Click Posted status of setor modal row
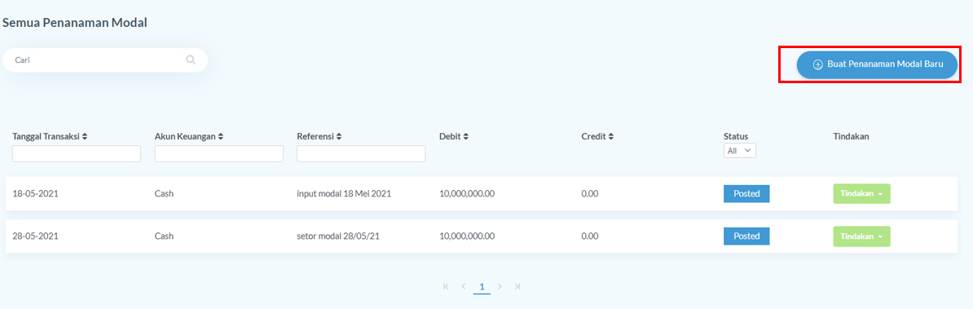Image resolution: width=973 pixels, height=309 pixels. pyautogui.click(x=746, y=236)
